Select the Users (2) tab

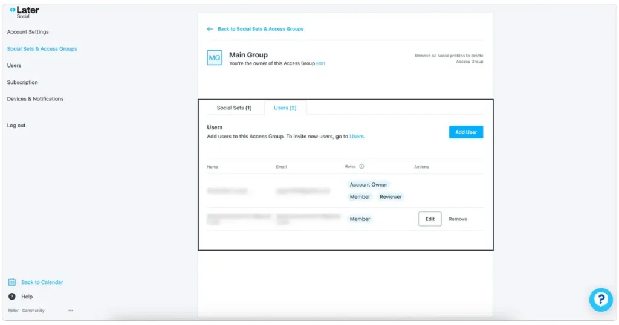pos(285,108)
